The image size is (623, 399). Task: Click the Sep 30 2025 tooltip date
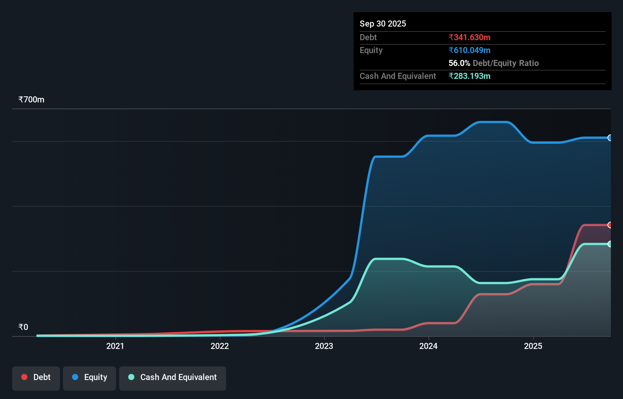pyautogui.click(x=383, y=24)
